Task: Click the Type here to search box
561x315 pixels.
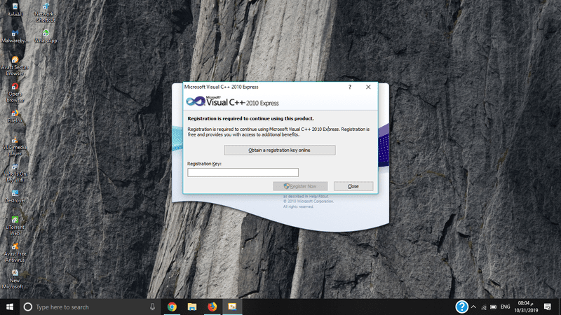Action: point(90,307)
